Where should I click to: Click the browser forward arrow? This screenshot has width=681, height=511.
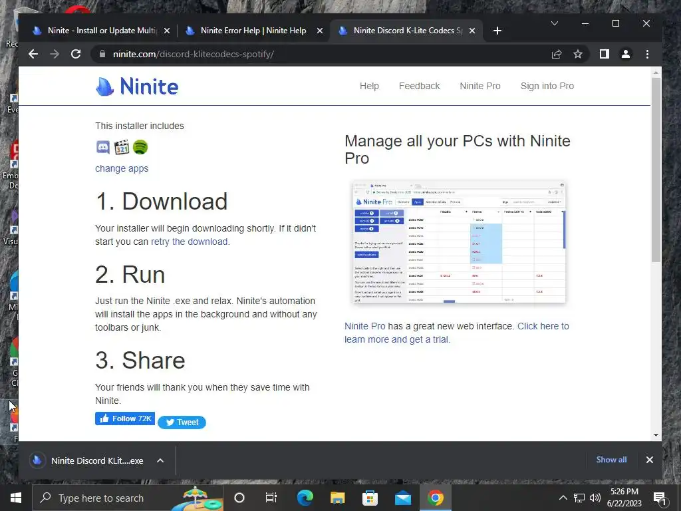coord(55,54)
